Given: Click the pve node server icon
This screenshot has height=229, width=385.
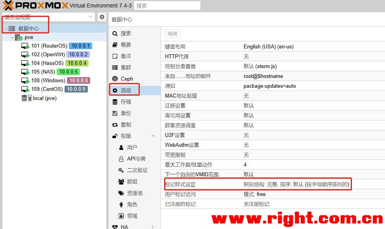Looking at the screenshot, I should [x=19, y=37].
